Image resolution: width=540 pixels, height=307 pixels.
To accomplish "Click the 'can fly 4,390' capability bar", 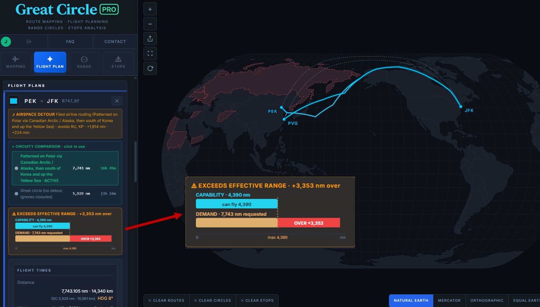I will click(x=43, y=226).
